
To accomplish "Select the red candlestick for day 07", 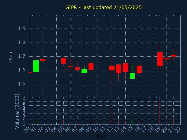I will pos(77,69).
